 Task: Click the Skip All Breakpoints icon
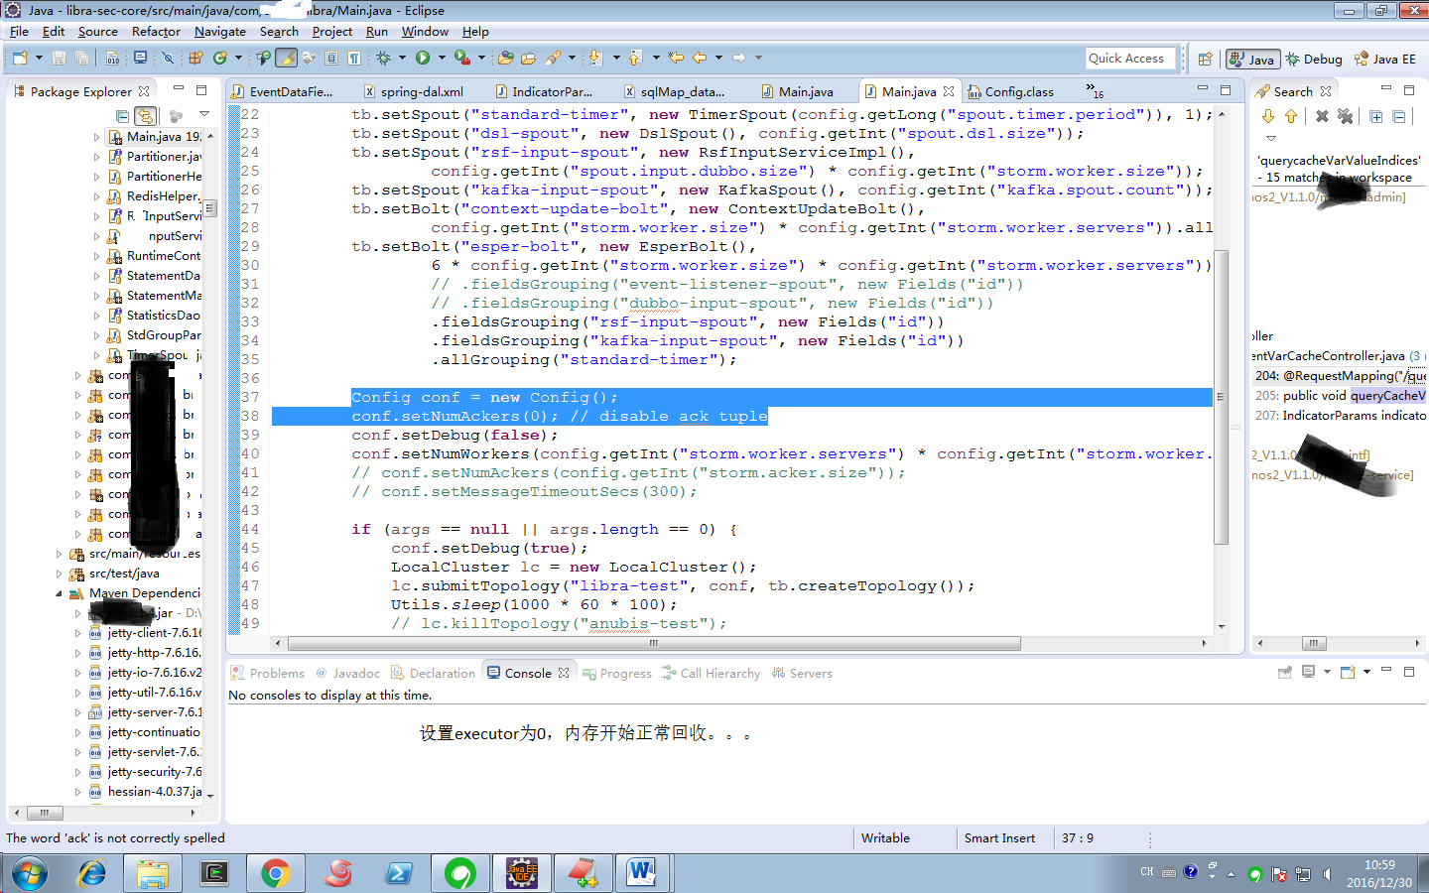pyautogui.click(x=168, y=59)
